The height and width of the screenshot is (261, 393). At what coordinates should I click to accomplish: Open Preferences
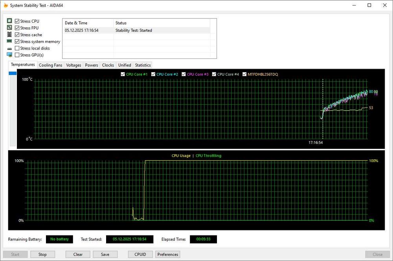point(168,254)
